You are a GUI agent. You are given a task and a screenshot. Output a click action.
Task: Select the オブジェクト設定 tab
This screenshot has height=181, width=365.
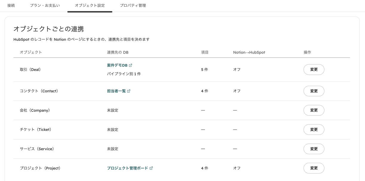click(x=90, y=5)
